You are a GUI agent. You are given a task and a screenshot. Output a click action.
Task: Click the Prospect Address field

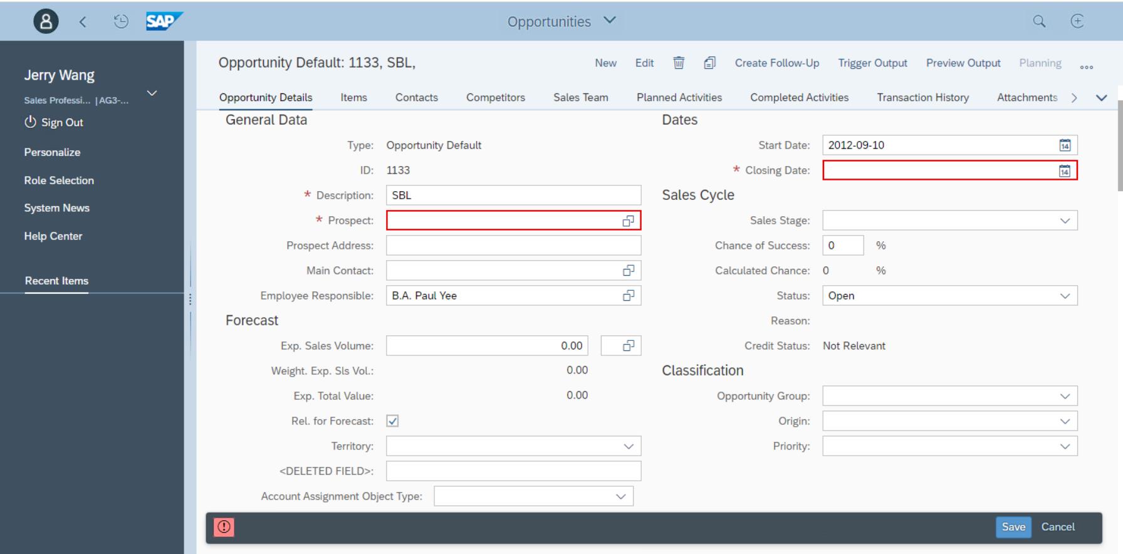point(513,246)
